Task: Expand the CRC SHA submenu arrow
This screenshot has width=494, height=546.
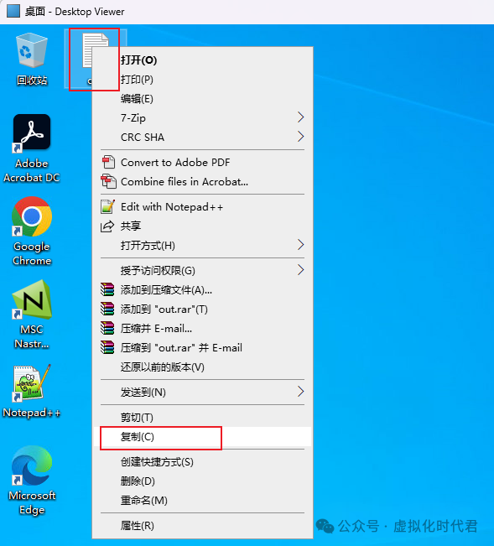Action: (x=301, y=137)
